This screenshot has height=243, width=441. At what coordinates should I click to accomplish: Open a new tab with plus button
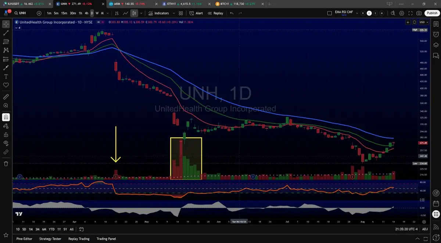coord(269,4)
